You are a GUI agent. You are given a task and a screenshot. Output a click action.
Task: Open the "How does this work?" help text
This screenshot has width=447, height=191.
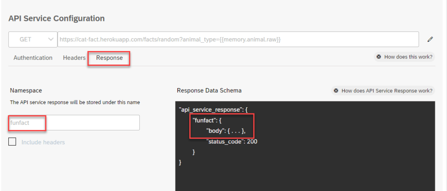(408, 57)
